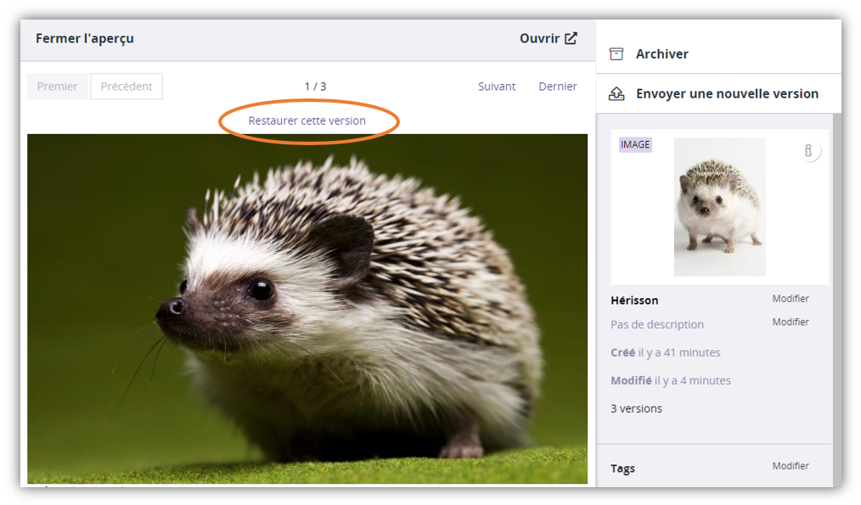Image resolution: width=861 pixels, height=505 pixels.
Task: Click the archive box icon
Action: pyautogui.click(x=616, y=53)
